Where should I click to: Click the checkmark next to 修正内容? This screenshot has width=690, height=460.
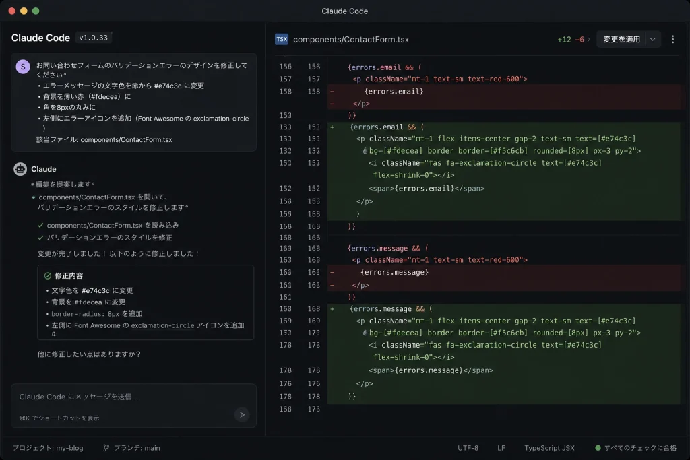pyautogui.click(x=48, y=275)
